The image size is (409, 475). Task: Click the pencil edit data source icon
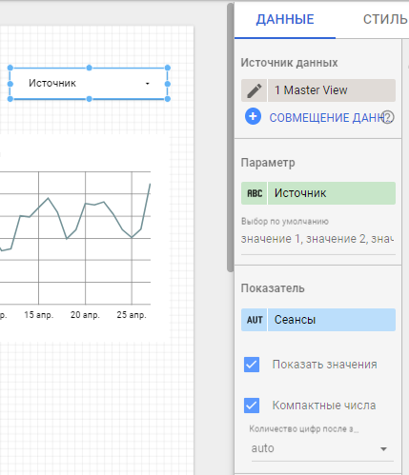(x=254, y=90)
